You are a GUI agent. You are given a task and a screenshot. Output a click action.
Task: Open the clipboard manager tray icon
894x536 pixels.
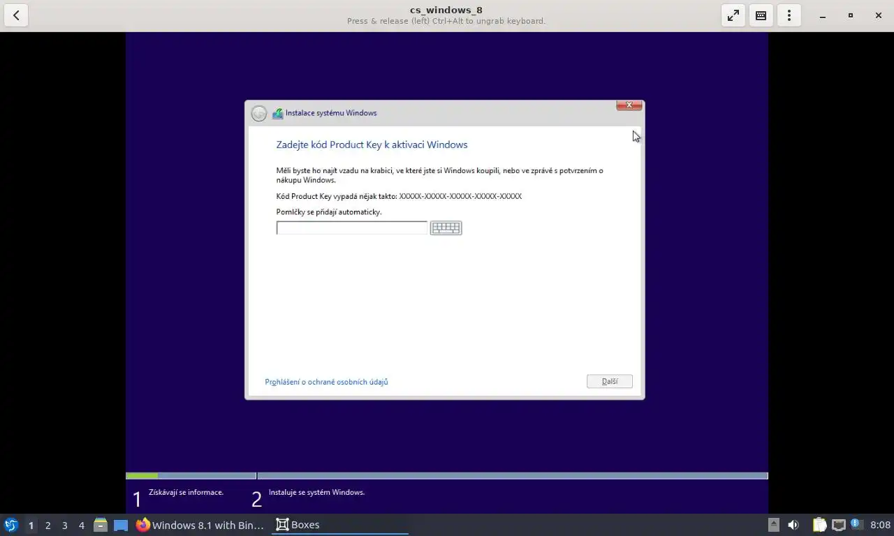point(819,525)
